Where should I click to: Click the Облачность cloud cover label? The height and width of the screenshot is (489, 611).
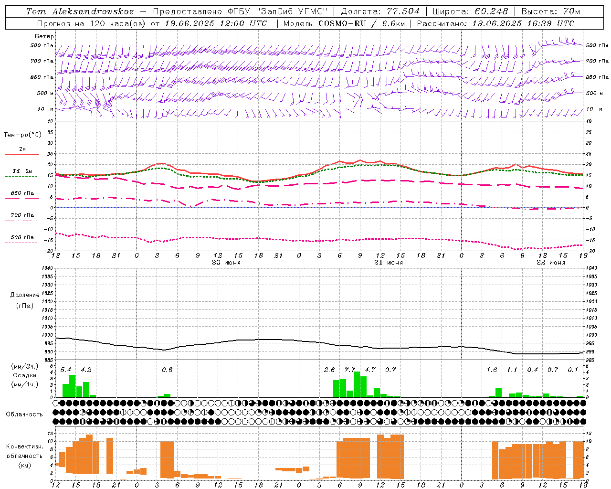click(24, 414)
